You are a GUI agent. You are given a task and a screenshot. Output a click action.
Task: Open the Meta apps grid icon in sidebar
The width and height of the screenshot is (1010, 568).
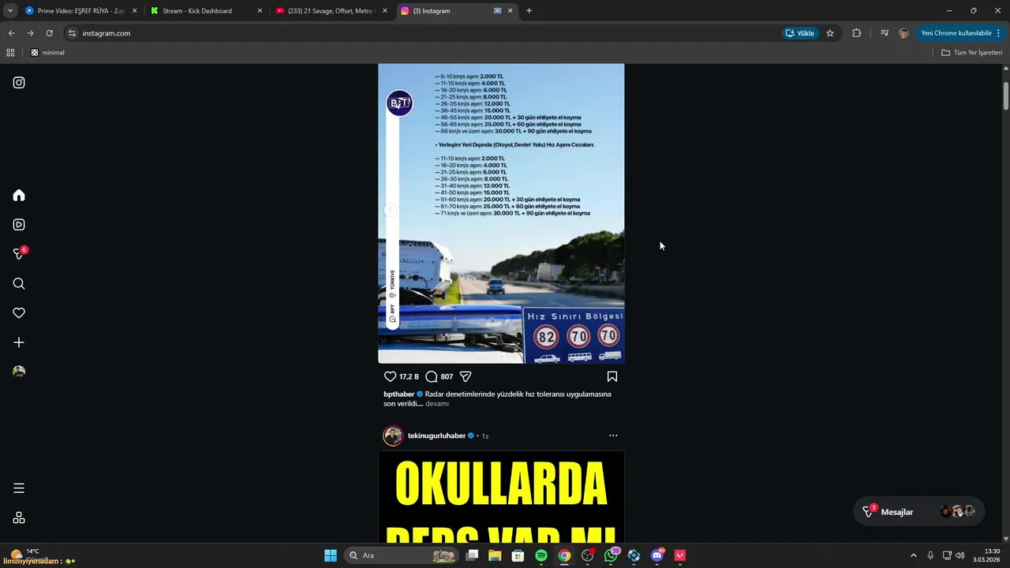coord(19,518)
